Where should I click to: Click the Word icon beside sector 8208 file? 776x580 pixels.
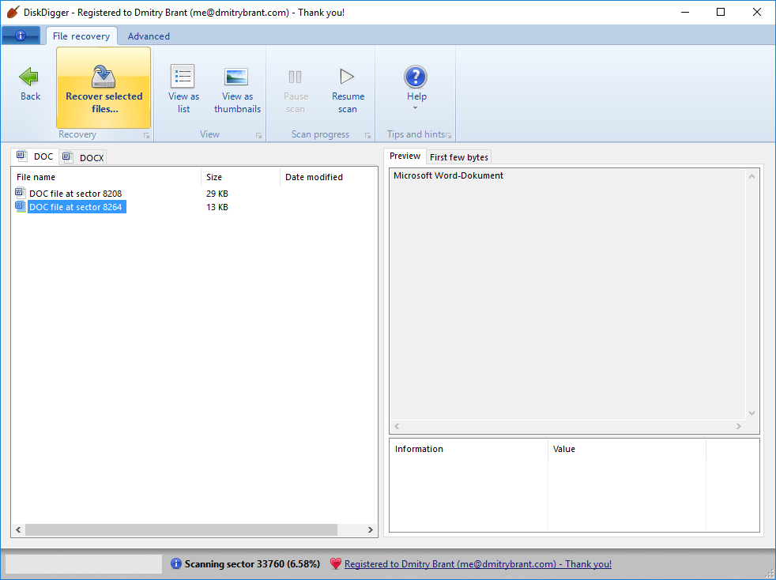point(21,193)
